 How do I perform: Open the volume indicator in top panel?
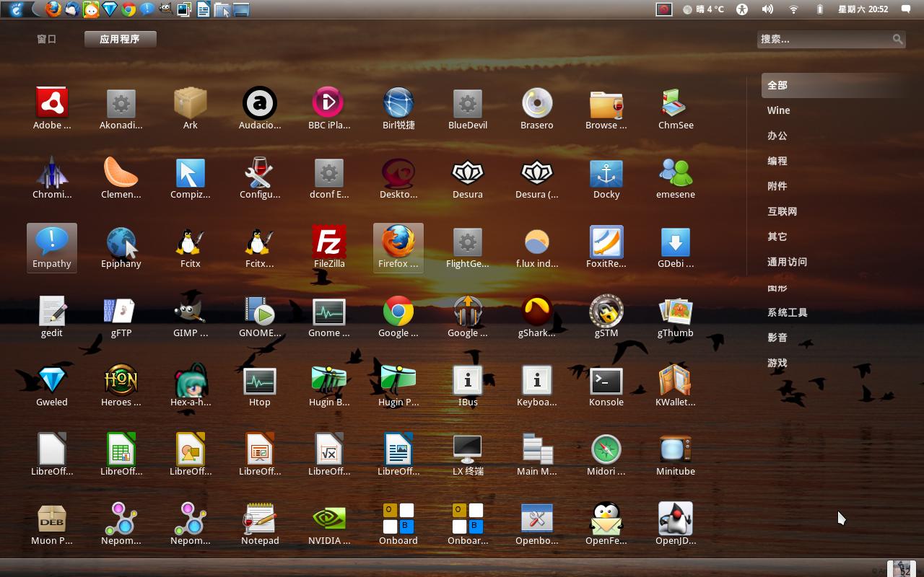coord(767,9)
